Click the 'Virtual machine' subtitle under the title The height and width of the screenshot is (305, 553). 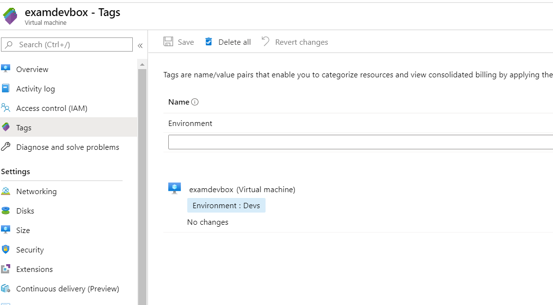pos(46,22)
